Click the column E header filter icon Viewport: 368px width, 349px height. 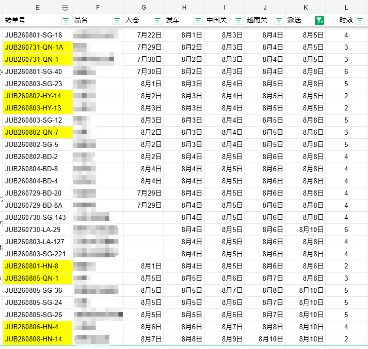[65, 8]
